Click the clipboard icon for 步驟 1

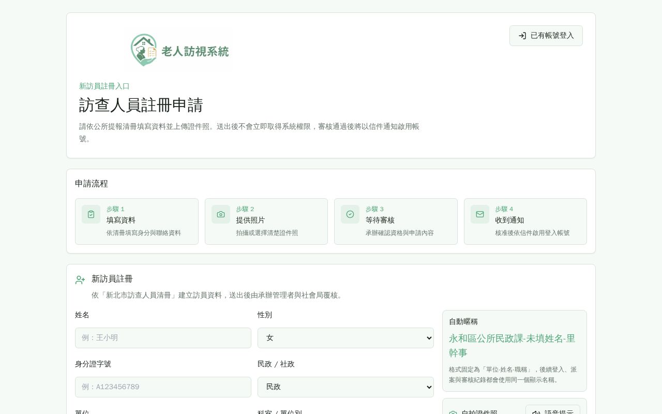(x=91, y=214)
